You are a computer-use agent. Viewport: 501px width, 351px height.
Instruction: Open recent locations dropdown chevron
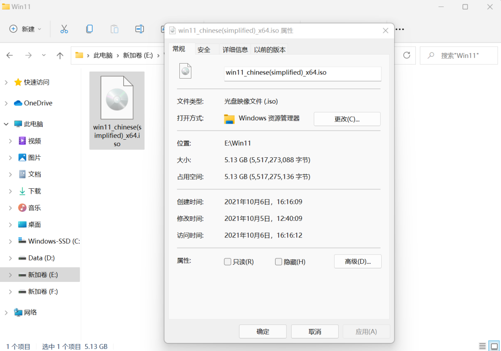[44, 55]
